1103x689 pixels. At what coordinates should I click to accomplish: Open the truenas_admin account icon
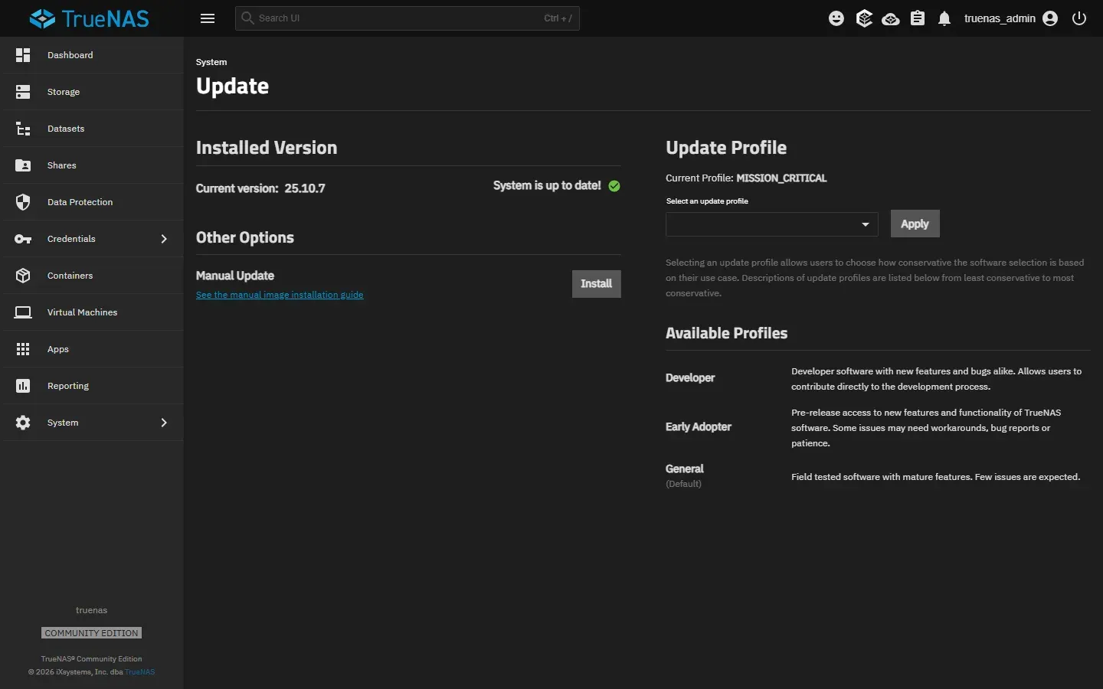click(x=1050, y=18)
